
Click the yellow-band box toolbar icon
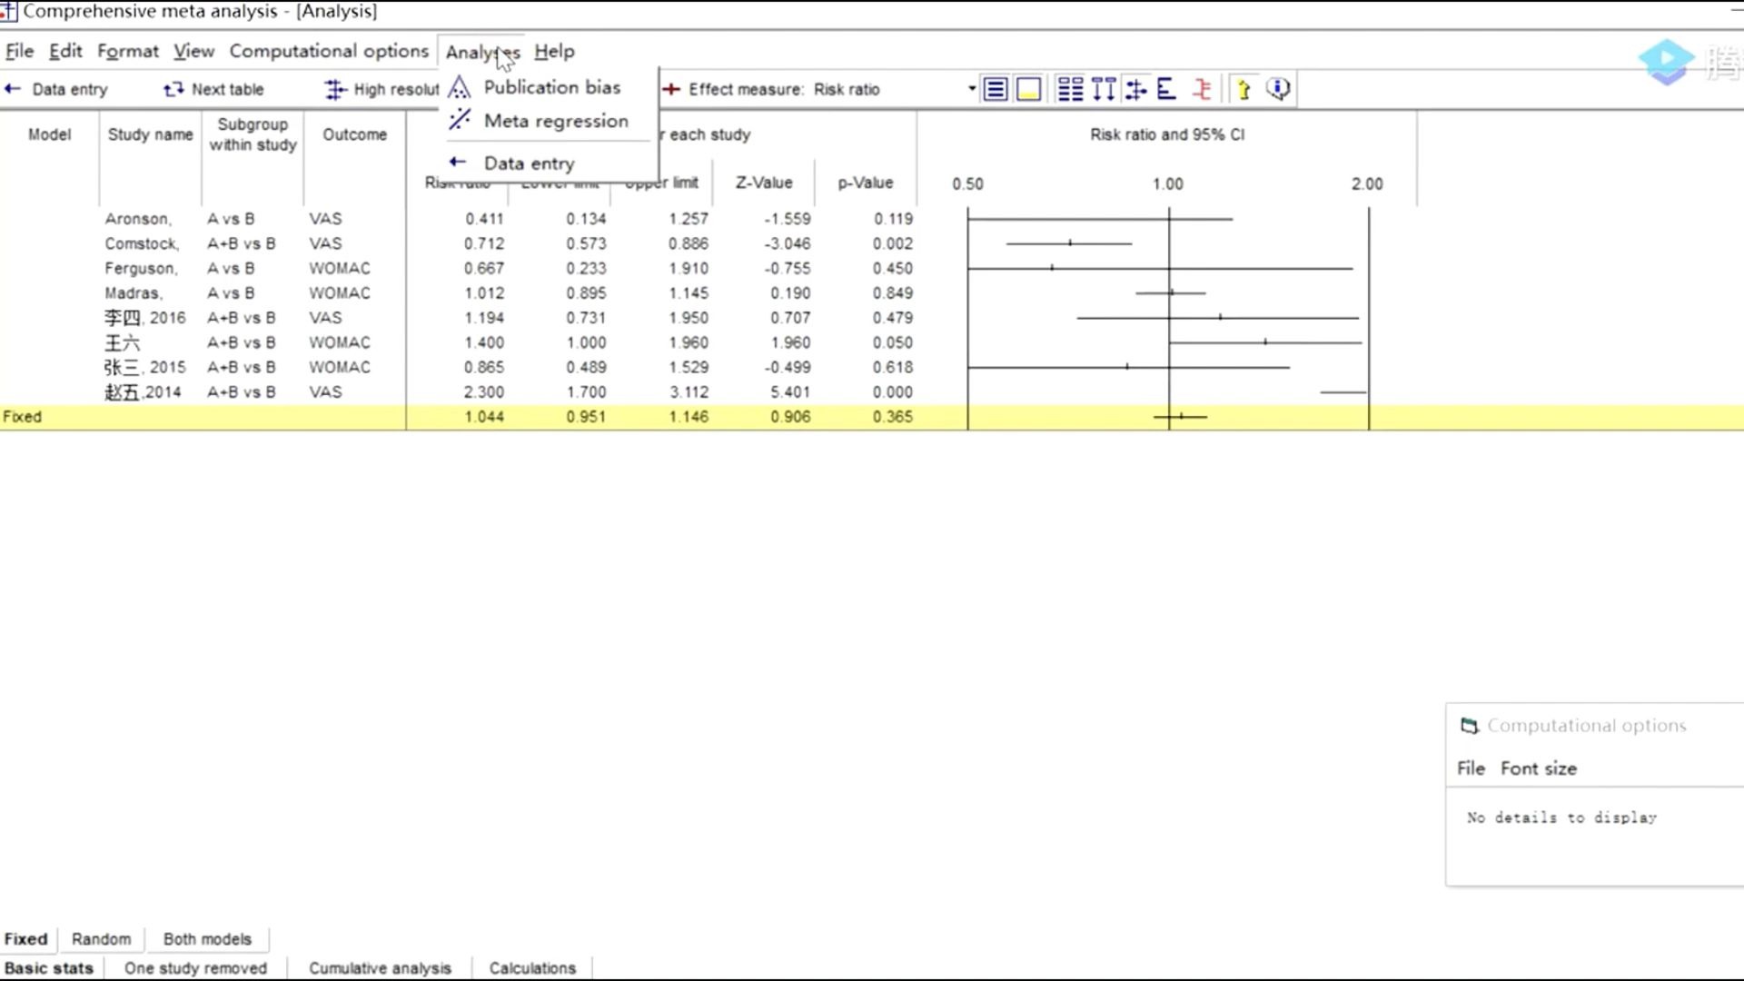1028,89
